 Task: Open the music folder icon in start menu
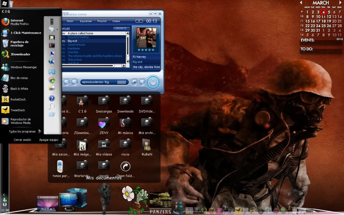pos(52,45)
